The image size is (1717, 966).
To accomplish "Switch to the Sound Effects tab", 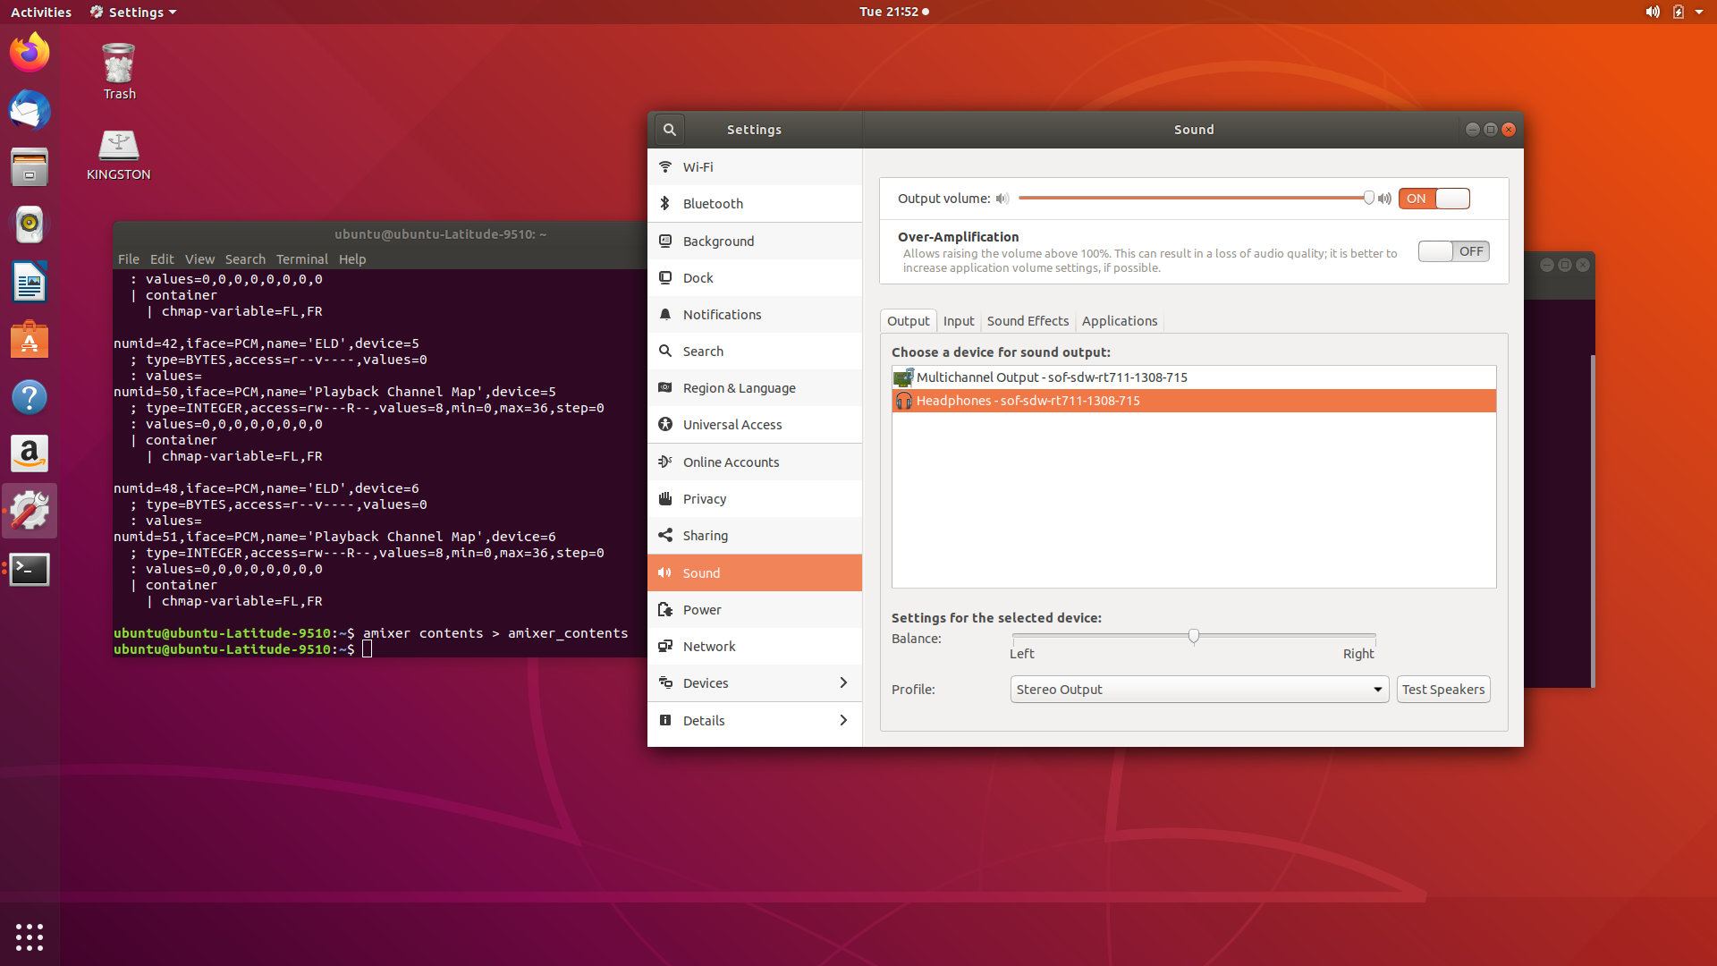I will [1028, 321].
